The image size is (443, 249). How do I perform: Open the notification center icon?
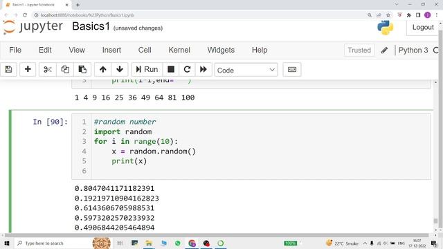pyautogui.click(x=434, y=243)
